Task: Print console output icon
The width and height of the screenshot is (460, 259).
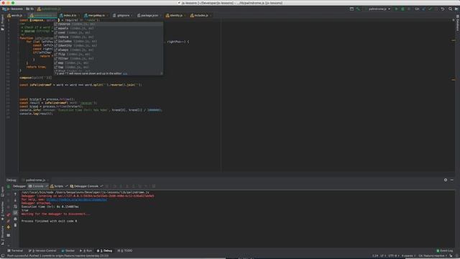Action: click(x=15, y=219)
